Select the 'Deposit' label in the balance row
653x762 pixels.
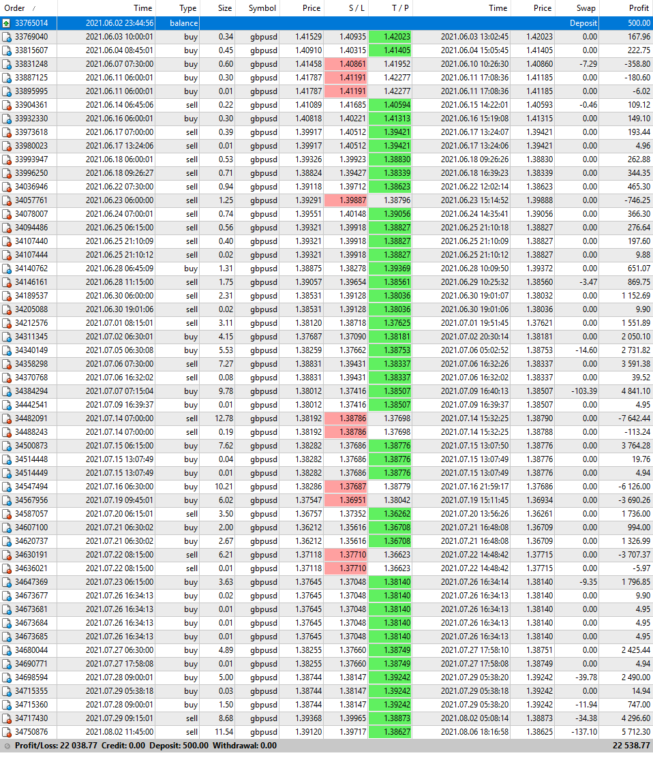click(583, 23)
